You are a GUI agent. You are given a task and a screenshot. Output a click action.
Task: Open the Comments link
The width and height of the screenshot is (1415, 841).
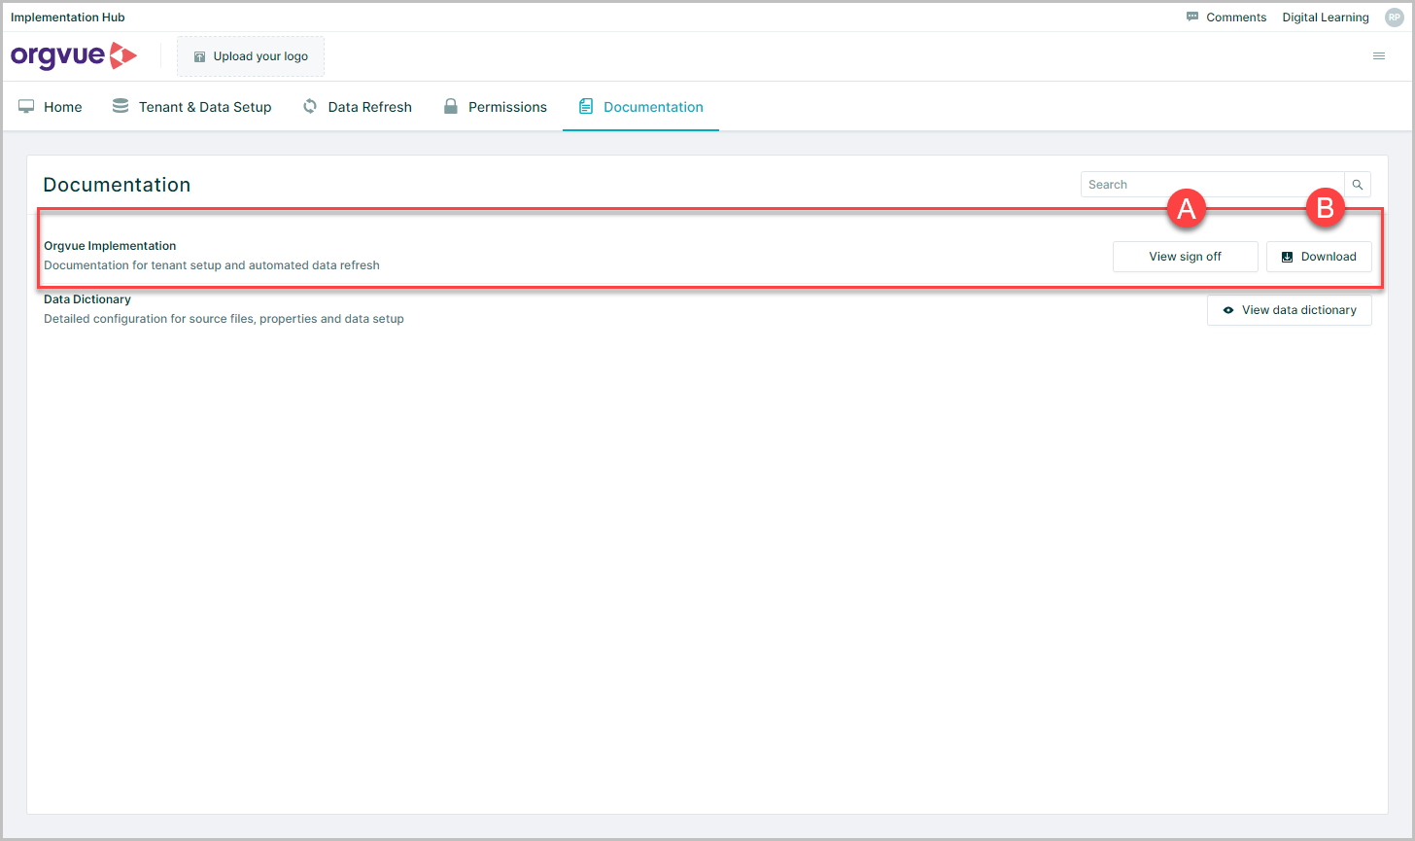click(x=1236, y=18)
